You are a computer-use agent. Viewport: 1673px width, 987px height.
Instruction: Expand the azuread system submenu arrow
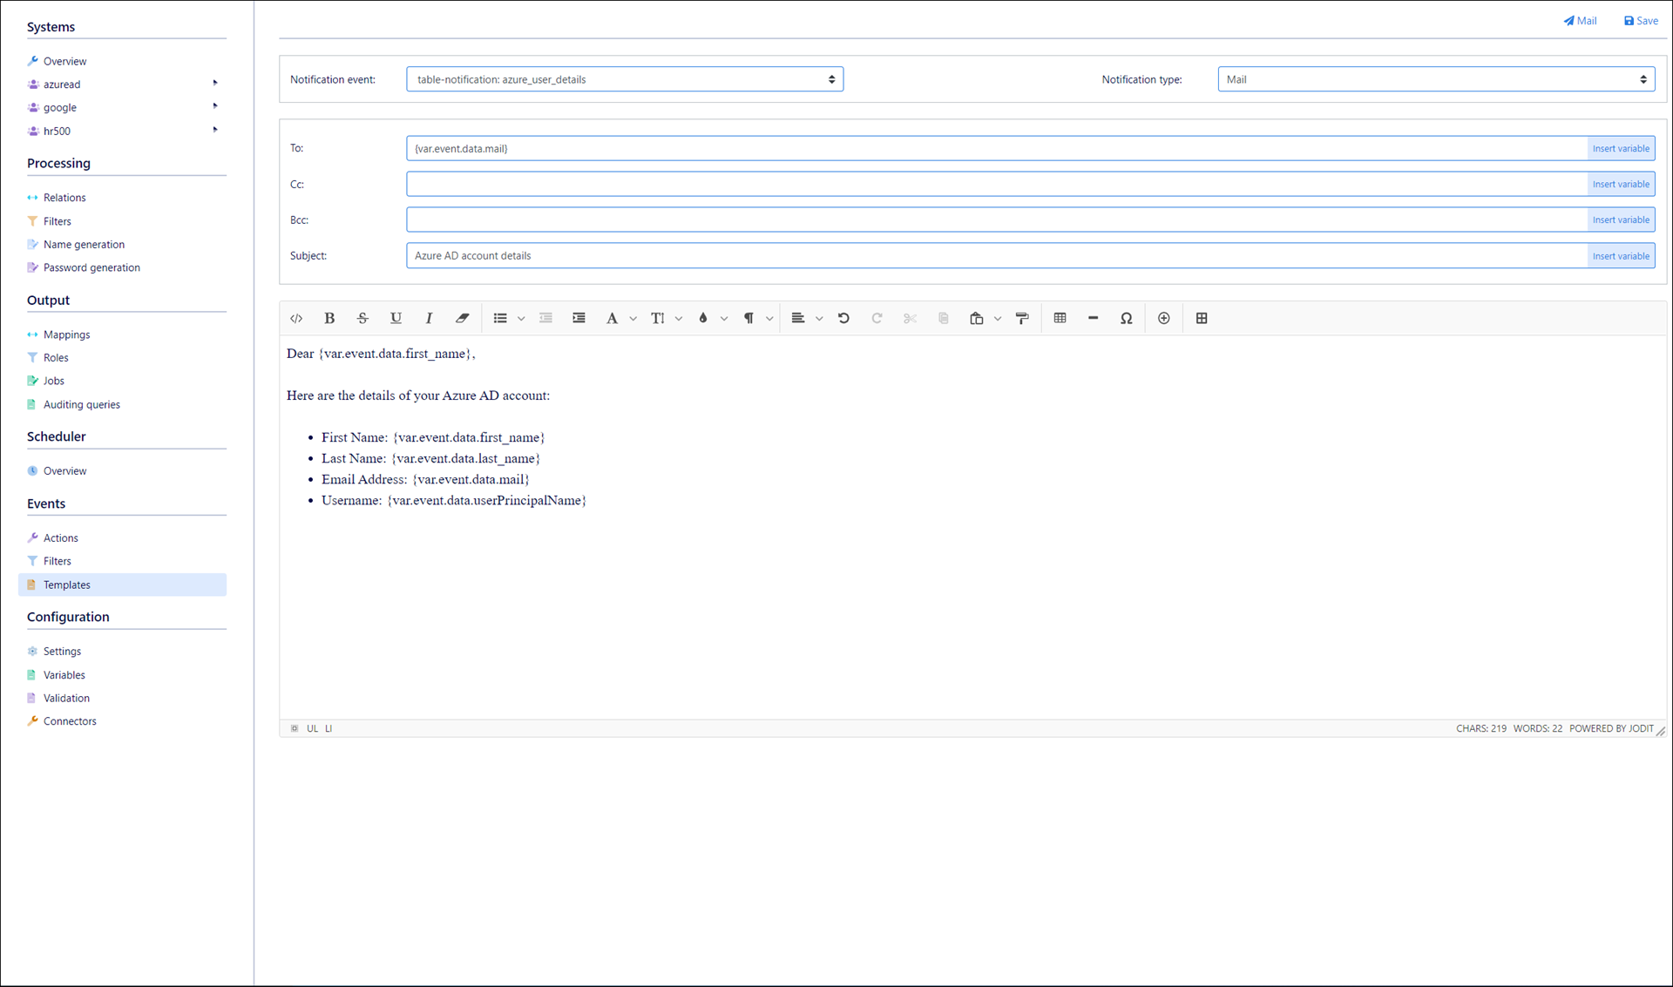215,84
